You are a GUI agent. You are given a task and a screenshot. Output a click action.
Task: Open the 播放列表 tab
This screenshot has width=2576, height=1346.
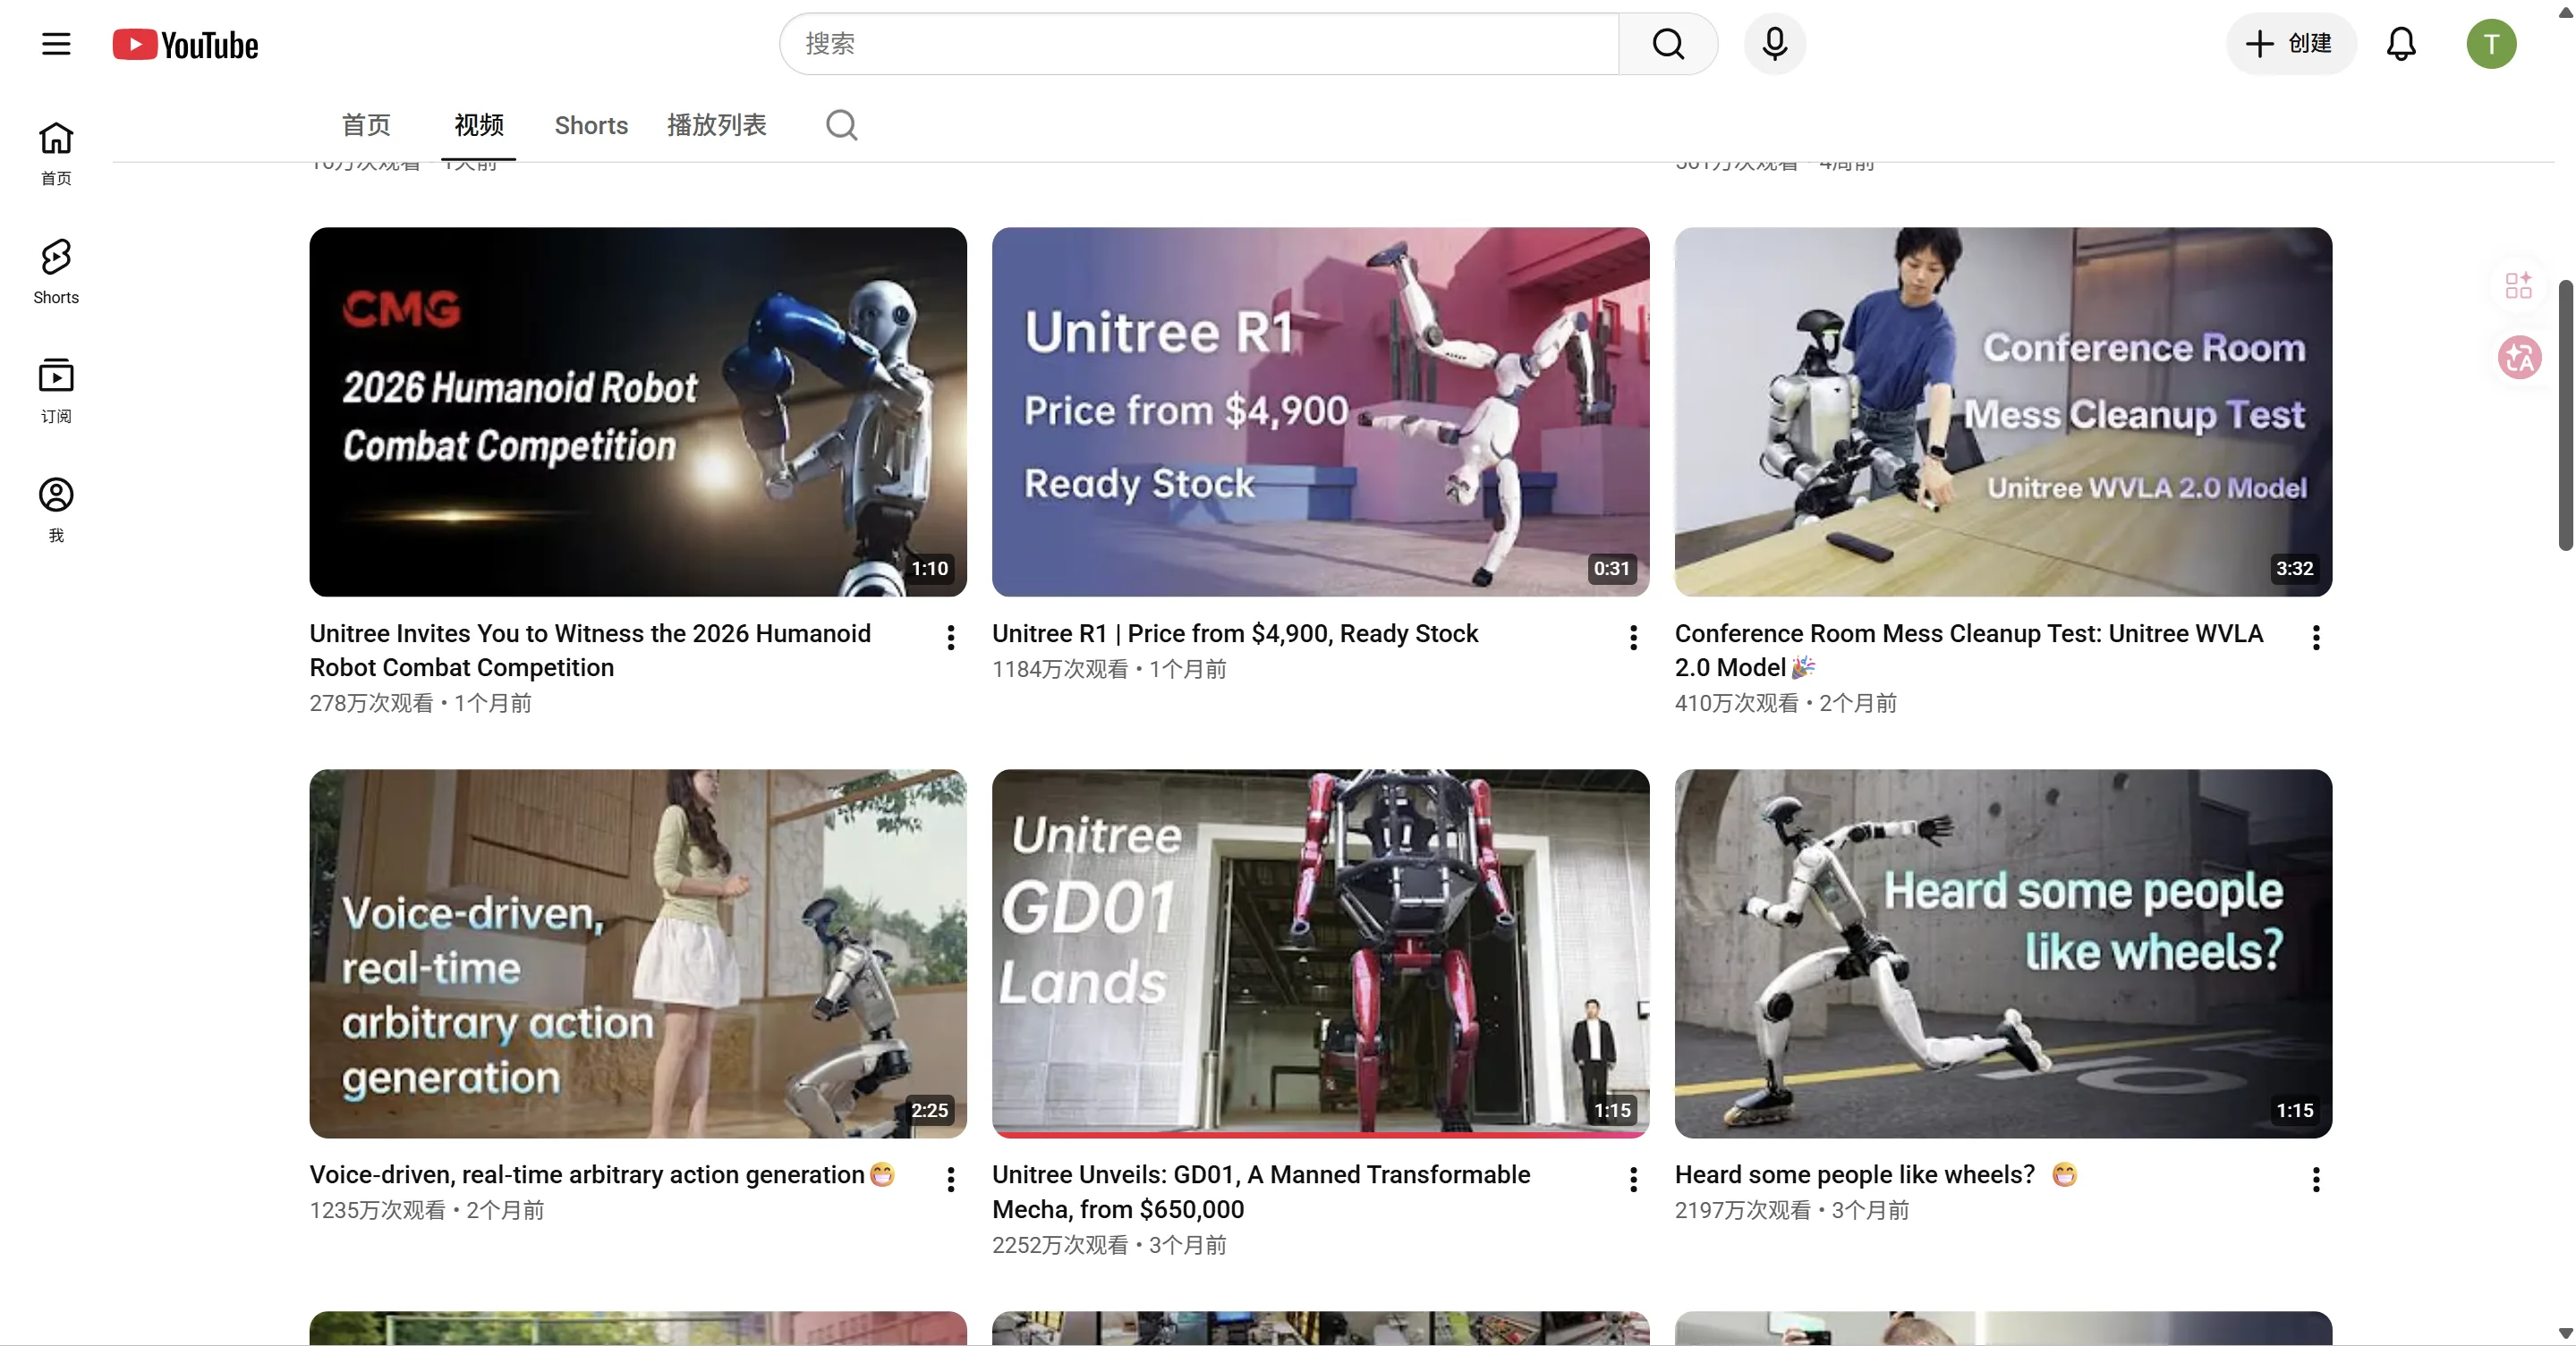click(717, 125)
